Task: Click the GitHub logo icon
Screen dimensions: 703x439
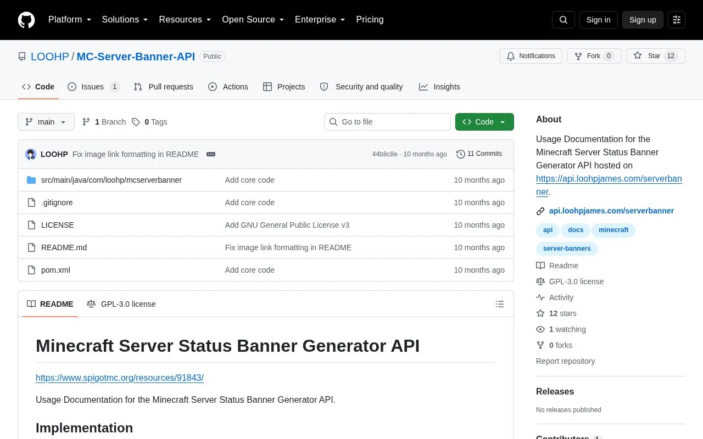Action: click(26, 20)
